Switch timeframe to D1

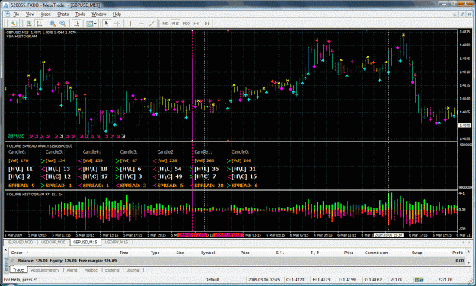206,24
